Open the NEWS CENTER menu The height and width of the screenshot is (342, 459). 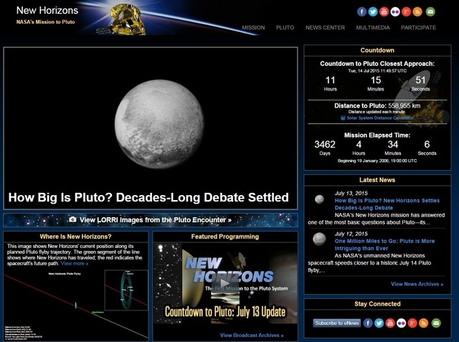click(x=325, y=27)
